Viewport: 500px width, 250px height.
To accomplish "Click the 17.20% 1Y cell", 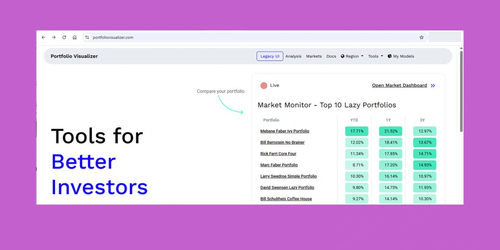I will coord(391,165).
